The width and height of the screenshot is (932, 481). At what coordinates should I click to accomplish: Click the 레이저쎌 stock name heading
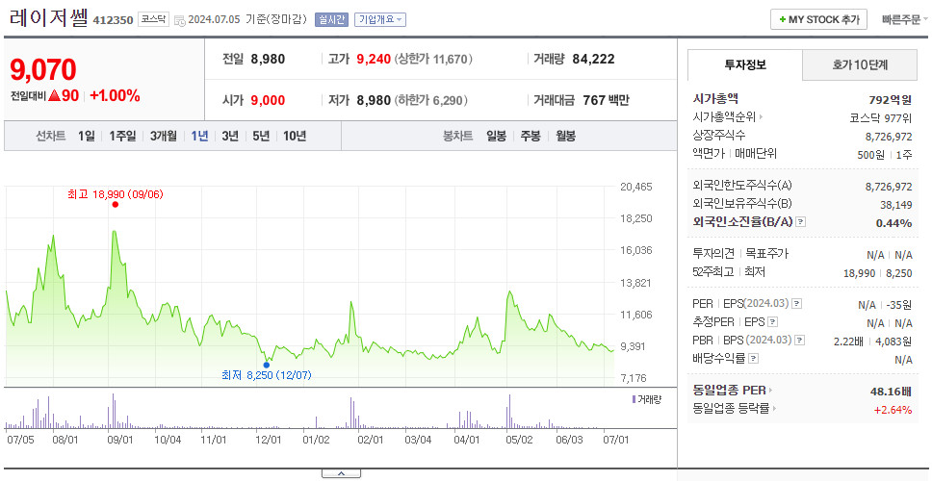point(49,18)
